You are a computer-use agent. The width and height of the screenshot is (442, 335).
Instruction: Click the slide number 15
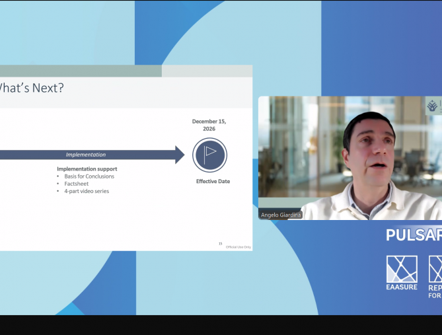[220, 244]
